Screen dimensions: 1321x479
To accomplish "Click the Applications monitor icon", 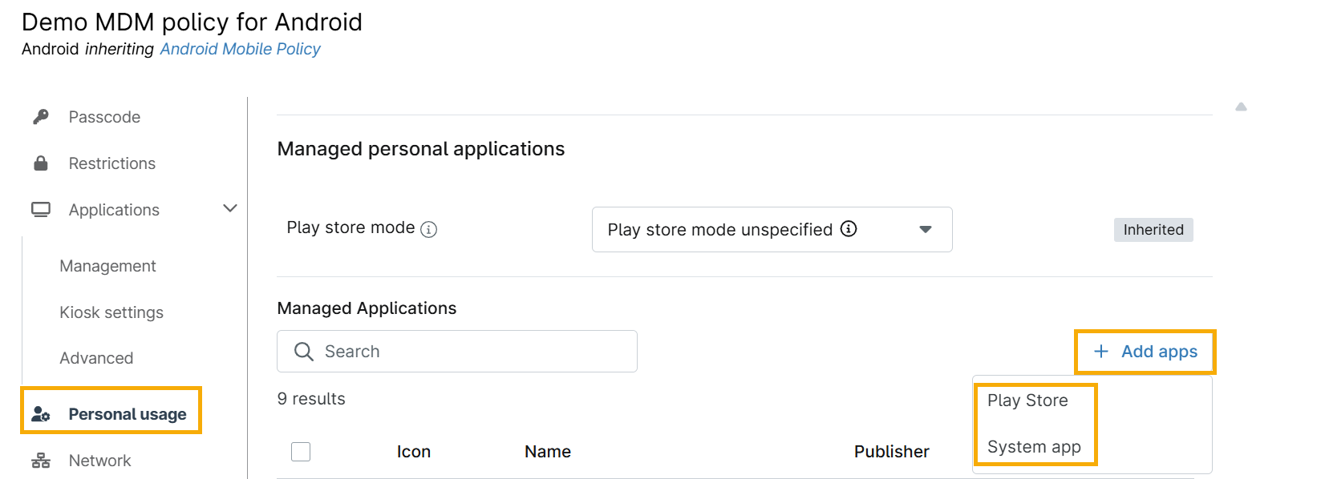I will click(41, 210).
